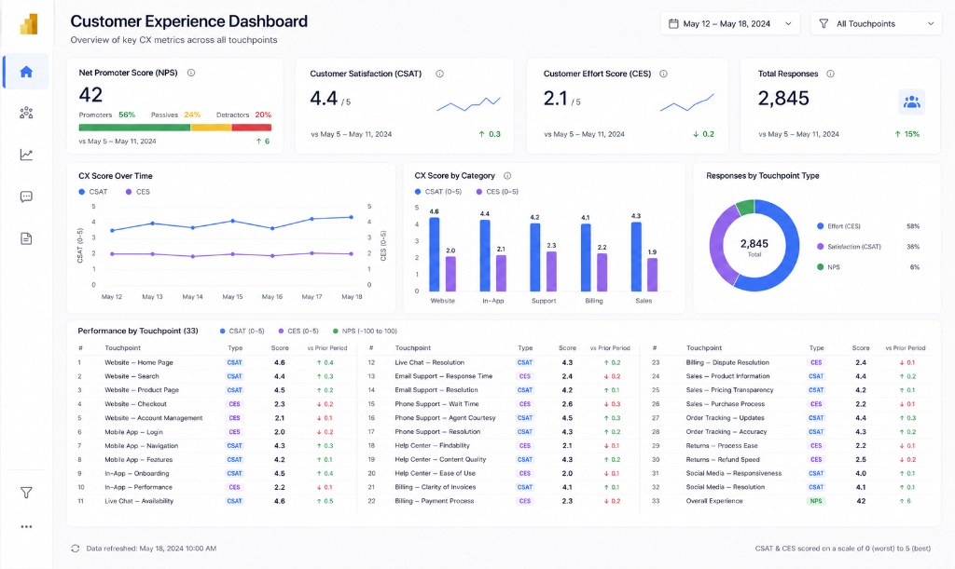955x569 pixels.
Task: Toggle CES (0–5) legend in Category chart
Action: pos(497,192)
